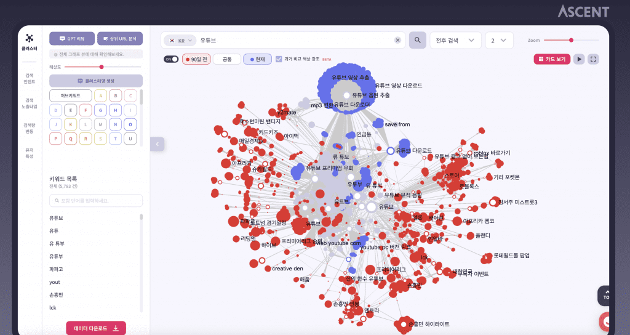
Task: Toggle the 현재 filter
Action: pyautogui.click(x=258, y=59)
